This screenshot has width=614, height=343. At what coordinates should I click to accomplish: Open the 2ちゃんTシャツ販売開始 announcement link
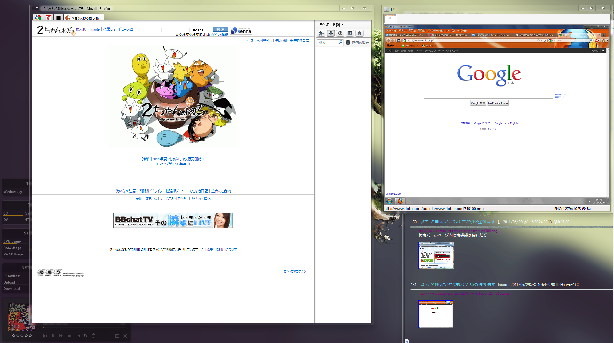coord(173,159)
